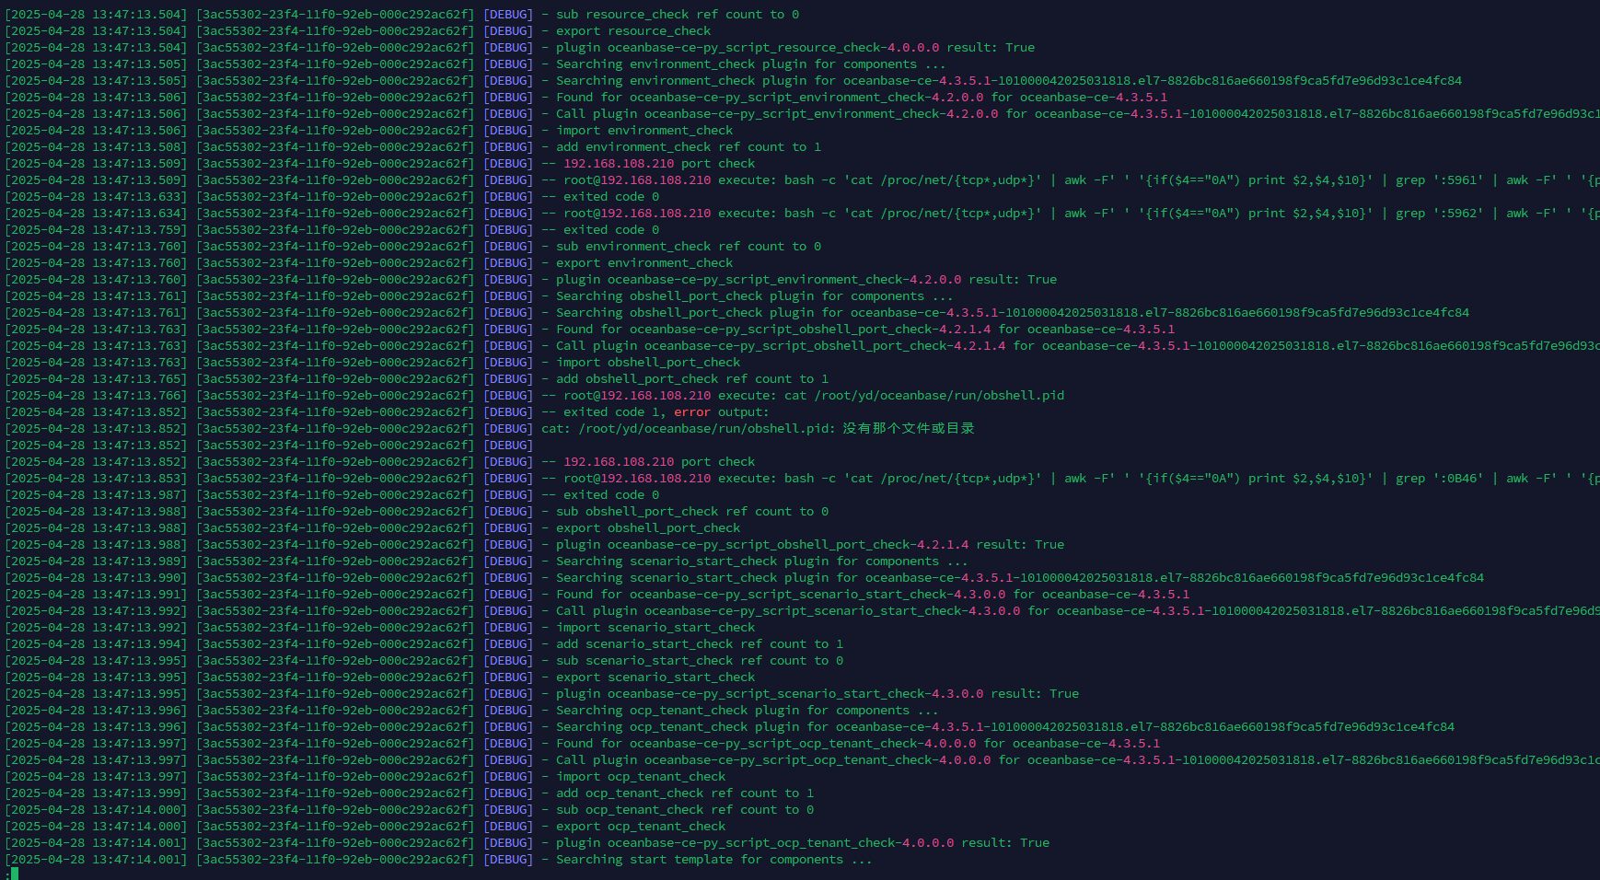Click the 'export environment_check' line
The height and width of the screenshot is (880, 1600).
(644, 263)
